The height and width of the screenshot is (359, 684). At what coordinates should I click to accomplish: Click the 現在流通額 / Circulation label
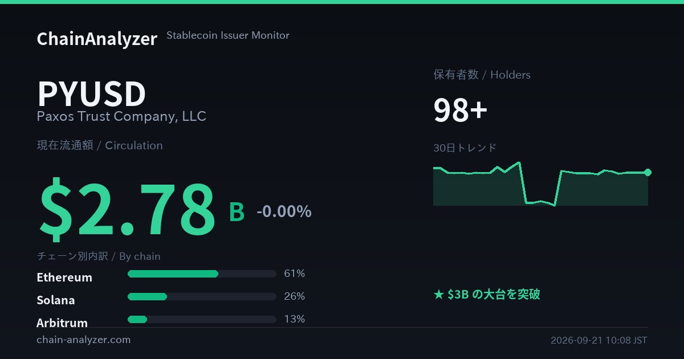[100, 145]
